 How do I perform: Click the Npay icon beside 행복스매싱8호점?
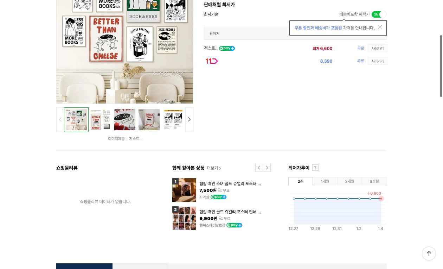[234, 225]
